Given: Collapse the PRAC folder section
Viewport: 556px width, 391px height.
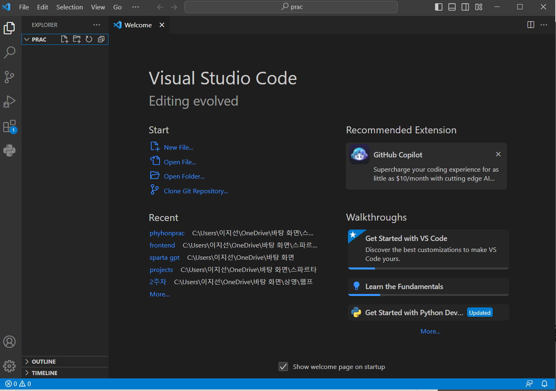Looking at the screenshot, I should click(x=65, y=39).
